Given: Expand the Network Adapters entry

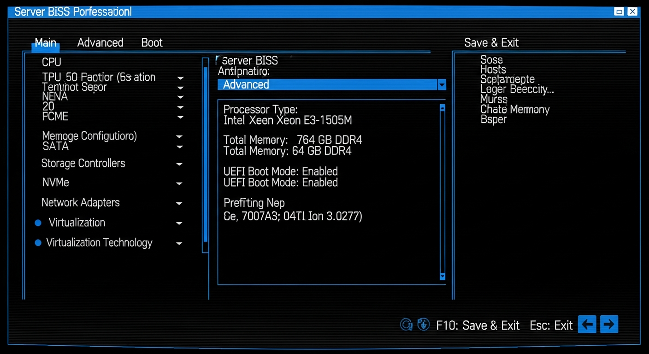Looking at the screenshot, I should point(179,203).
